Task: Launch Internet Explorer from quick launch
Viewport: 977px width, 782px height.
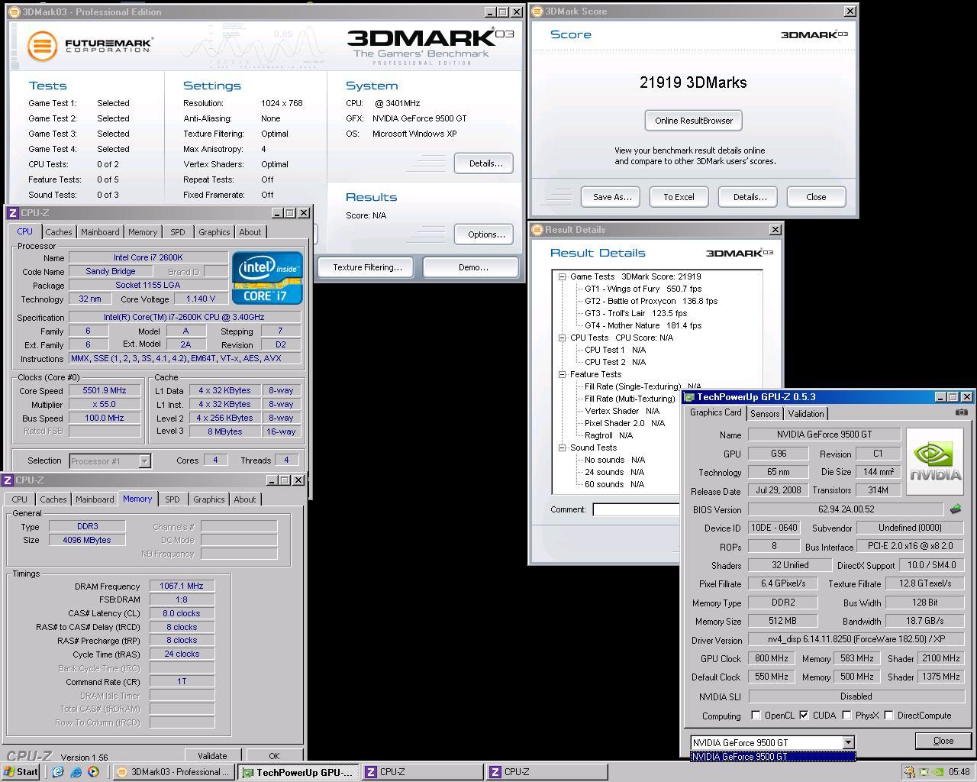Action: click(x=76, y=772)
